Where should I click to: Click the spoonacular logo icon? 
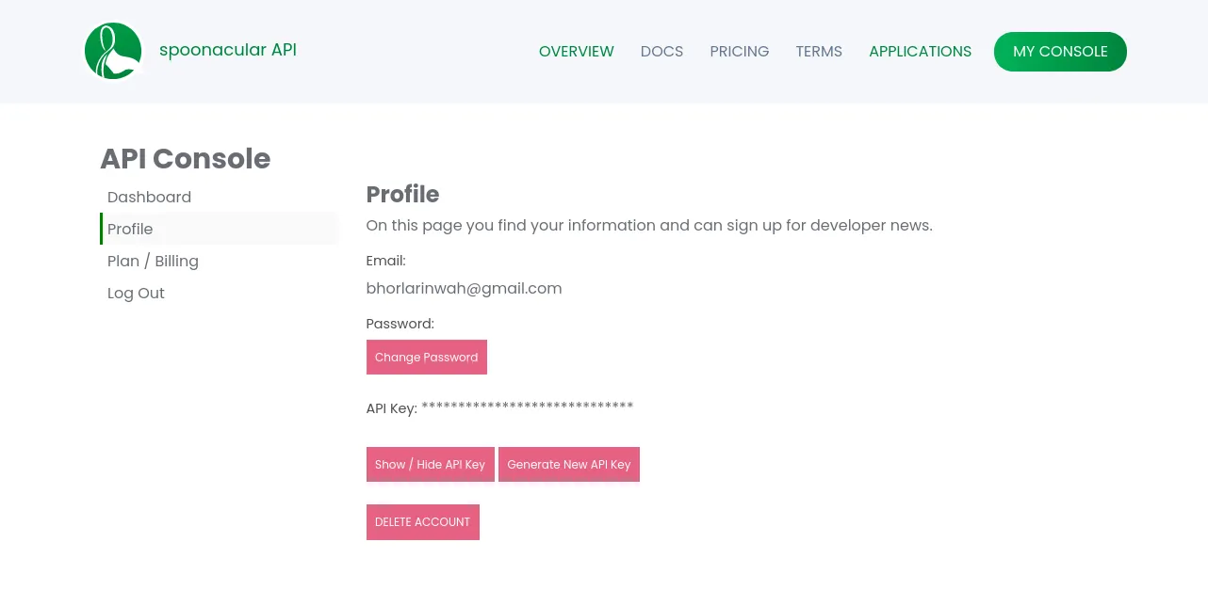113,51
